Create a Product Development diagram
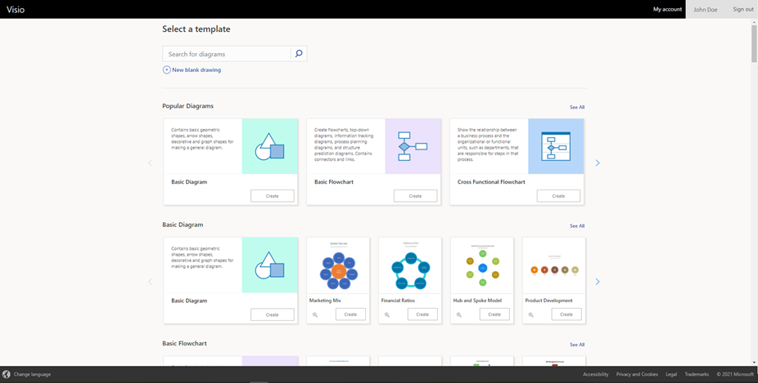Screen dimensions: 758x383 [566, 314]
